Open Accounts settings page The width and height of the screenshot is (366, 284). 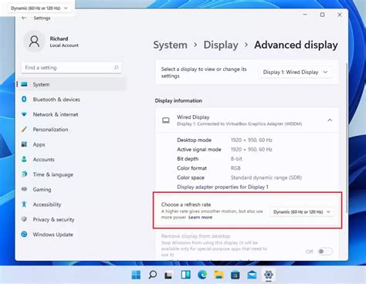(x=72, y=159)
